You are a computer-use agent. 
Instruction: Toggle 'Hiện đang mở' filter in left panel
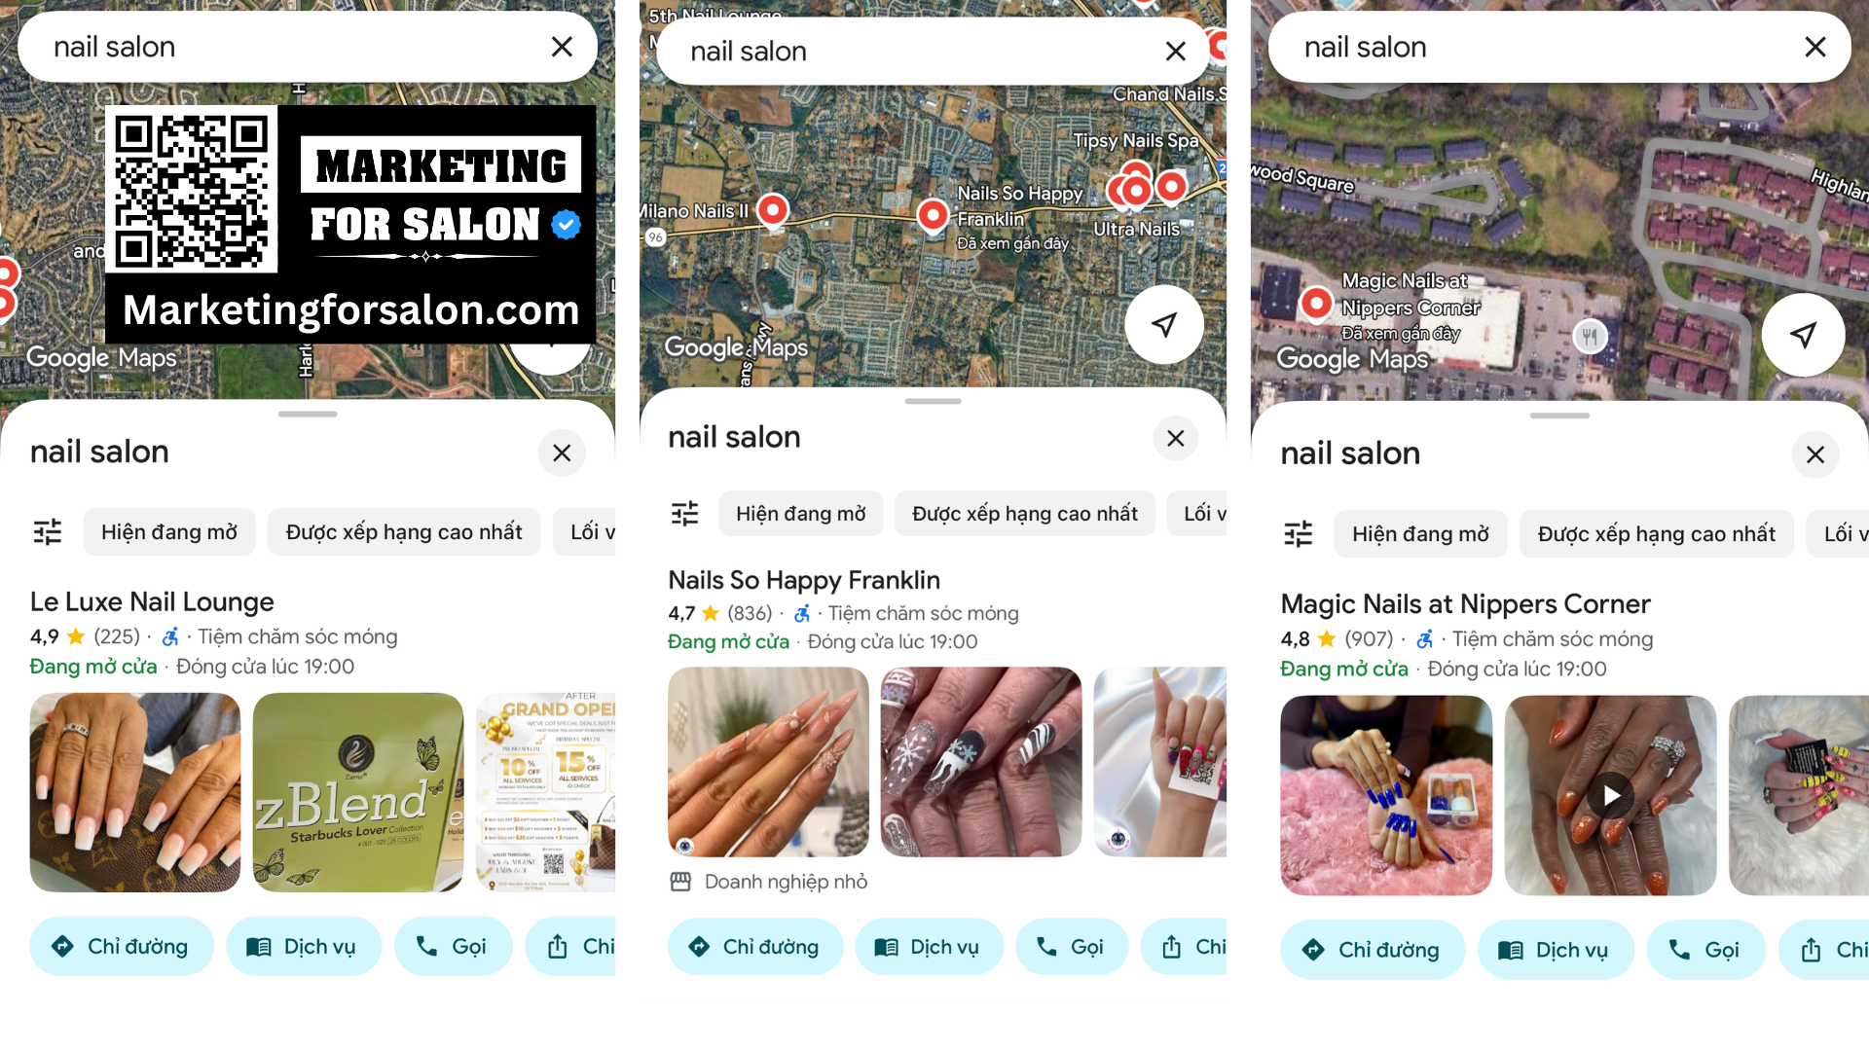click(x=169, y=532)
